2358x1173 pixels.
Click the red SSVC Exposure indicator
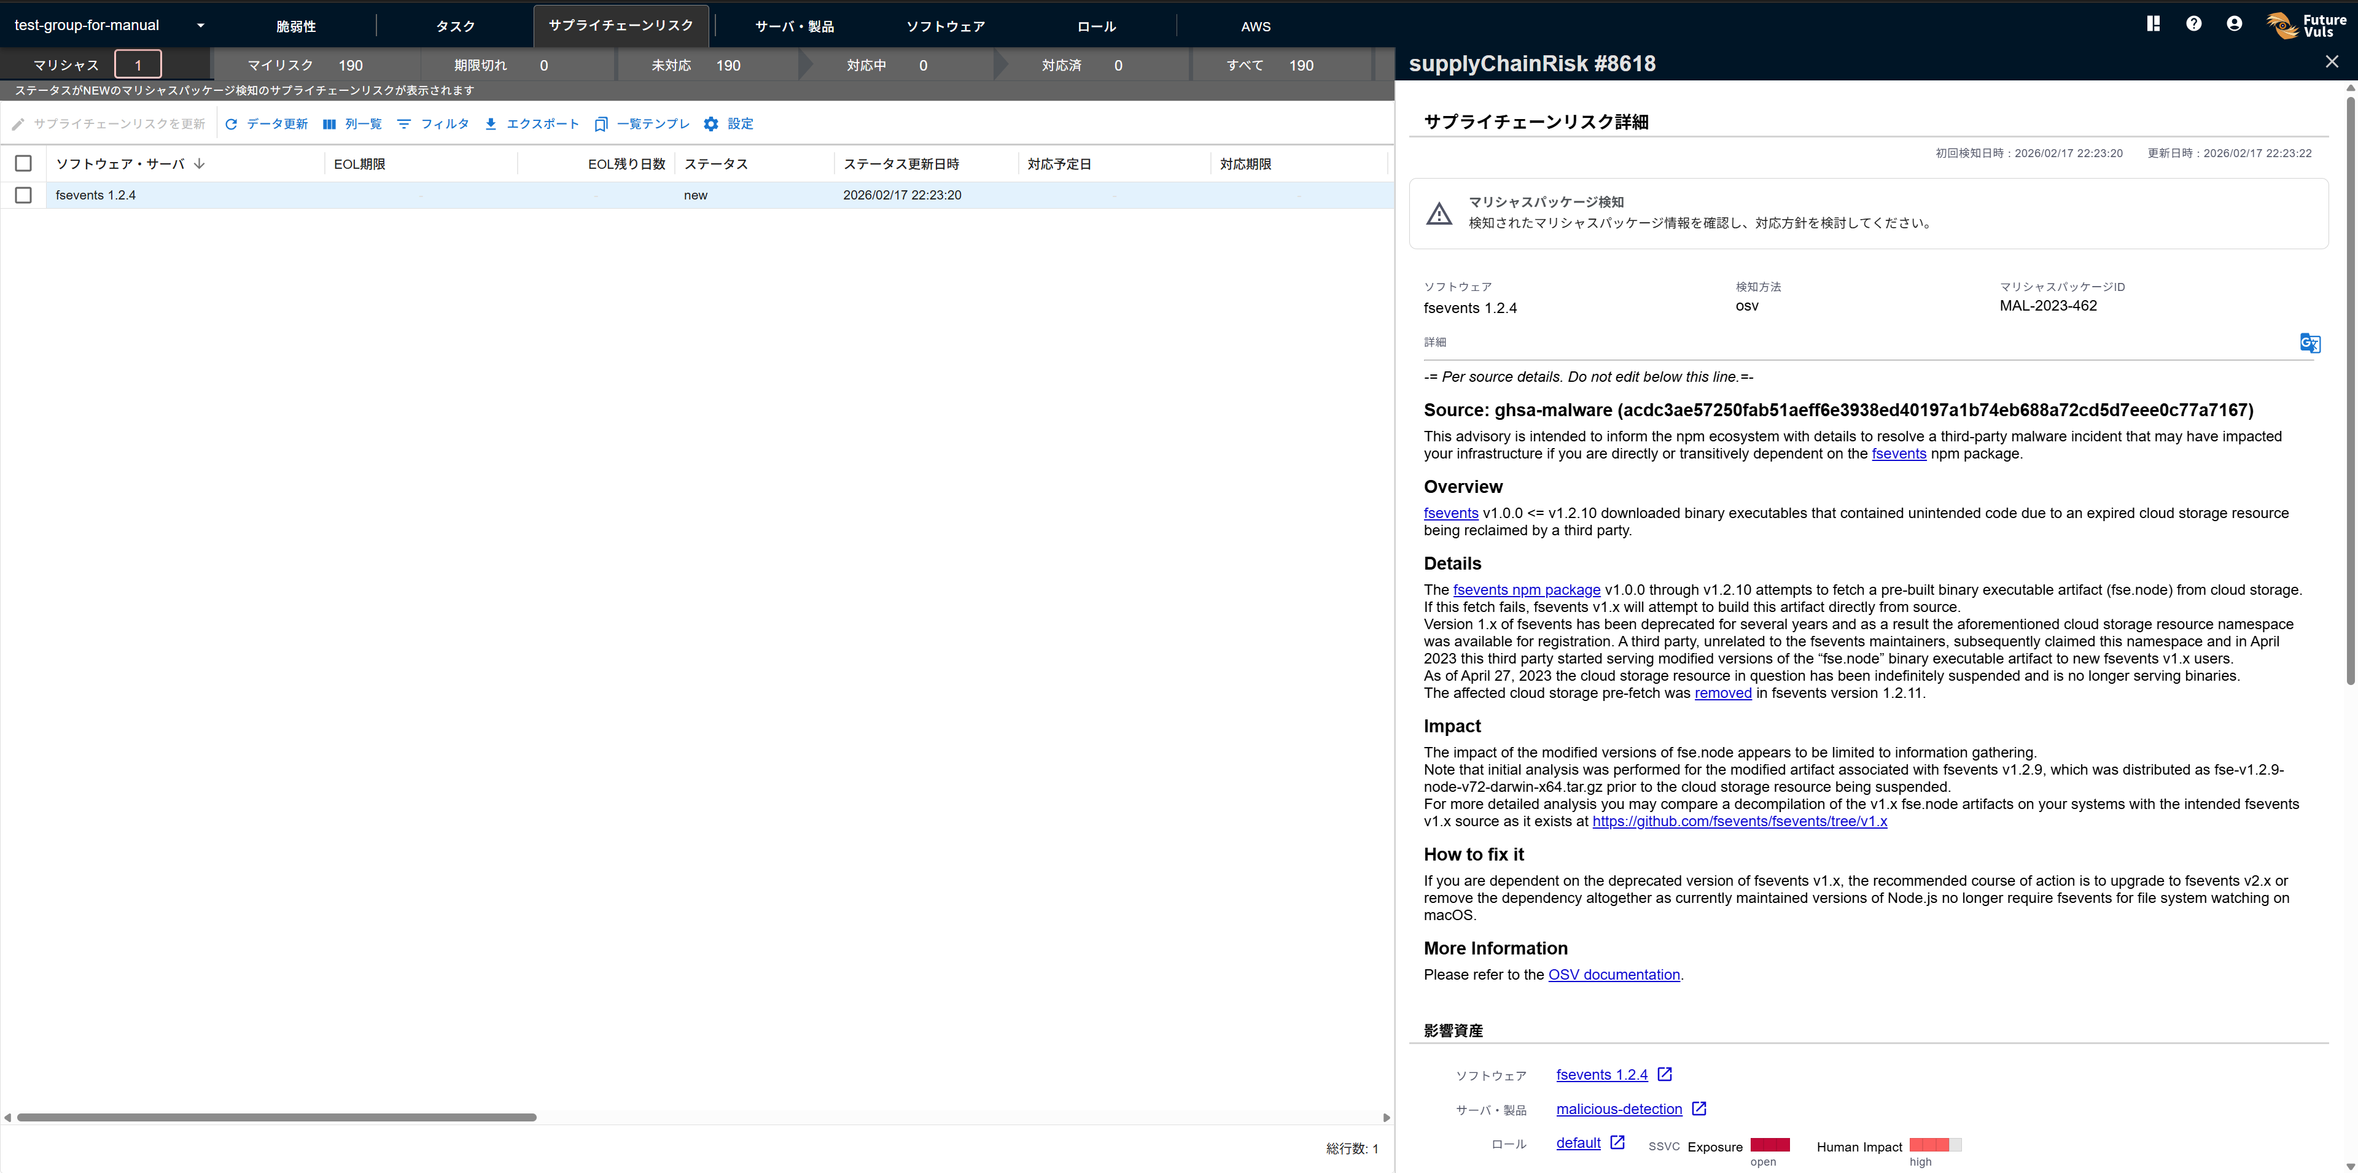click(x=1769, y=1145)
